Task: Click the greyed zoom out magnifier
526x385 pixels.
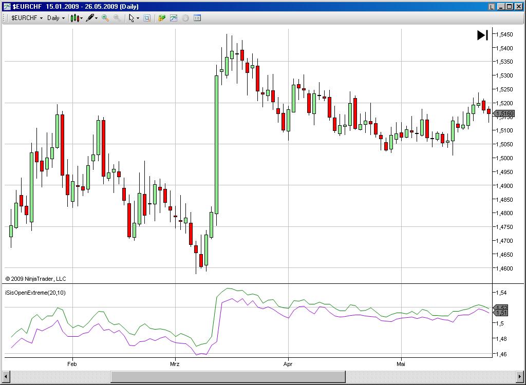Action: pyautogui.click(x=117, y=18)
